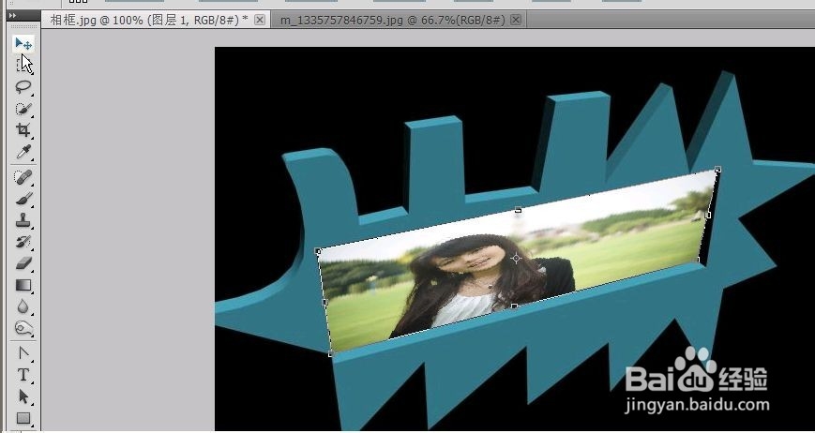This screenshot has width=815, height=433.
Task: Select the Spot Healing Brush tool
Action: (x=23, y=177)
